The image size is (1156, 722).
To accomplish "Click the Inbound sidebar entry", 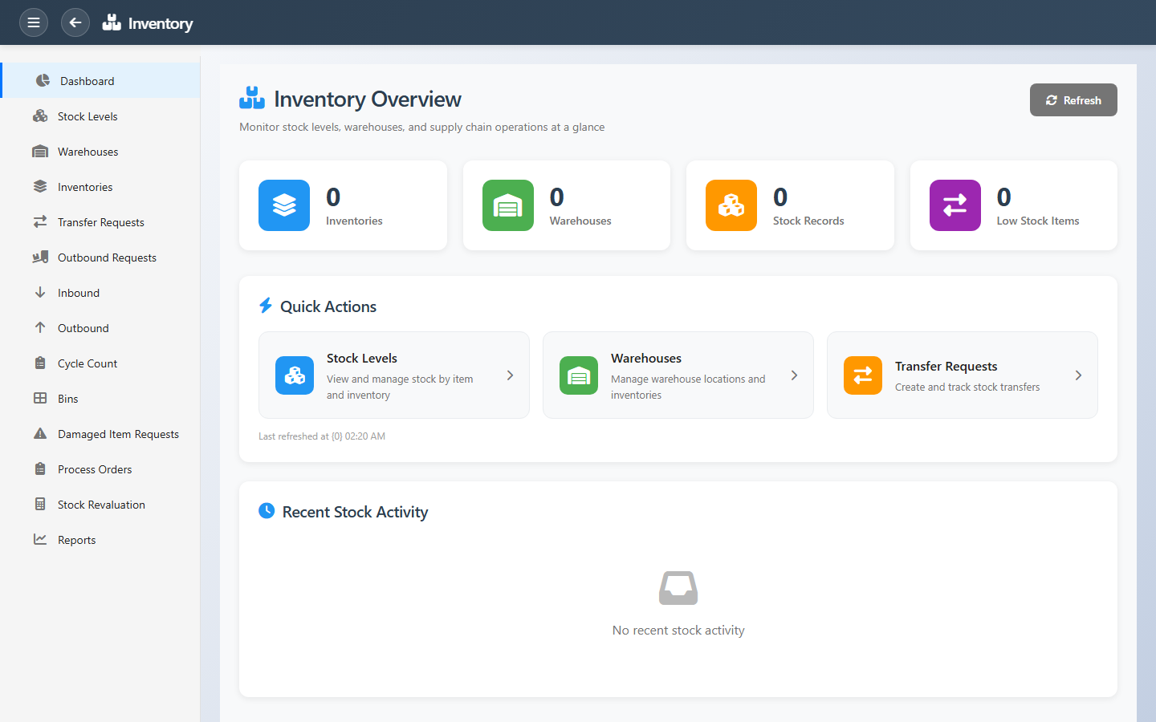I will click(x=79, y=293).
